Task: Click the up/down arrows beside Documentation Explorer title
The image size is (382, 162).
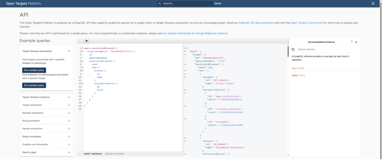Action: 352,41
